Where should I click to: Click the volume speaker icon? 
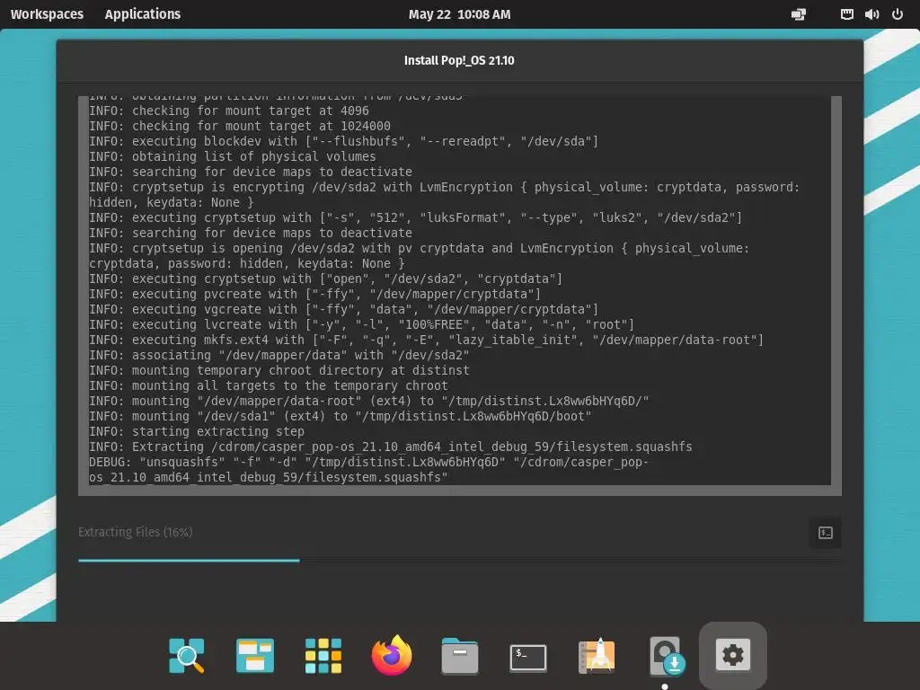click(x=871, y=14)
